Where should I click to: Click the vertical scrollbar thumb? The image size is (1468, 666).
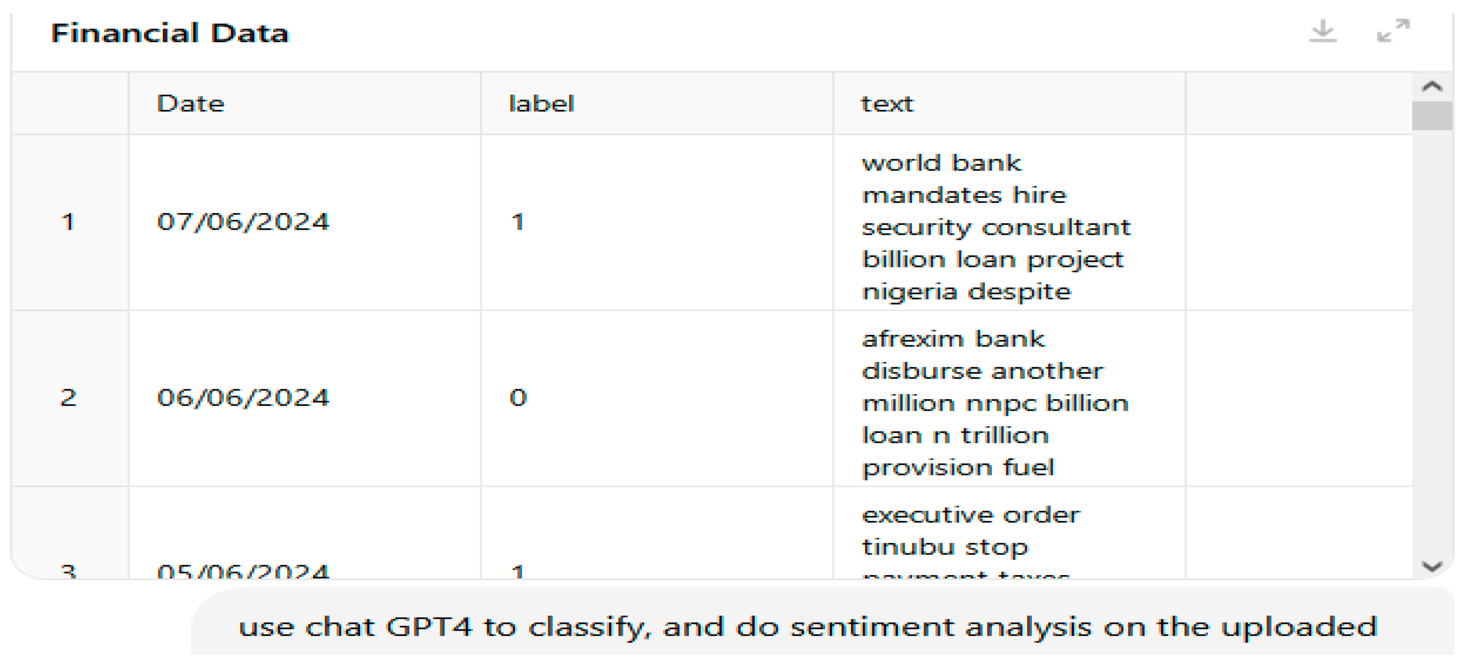point(1431,116)
